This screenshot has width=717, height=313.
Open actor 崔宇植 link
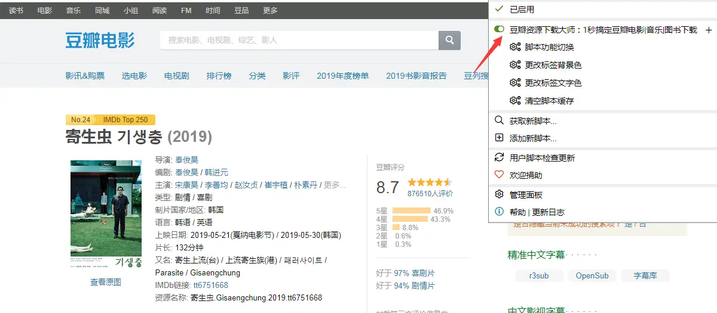(276, 185)
